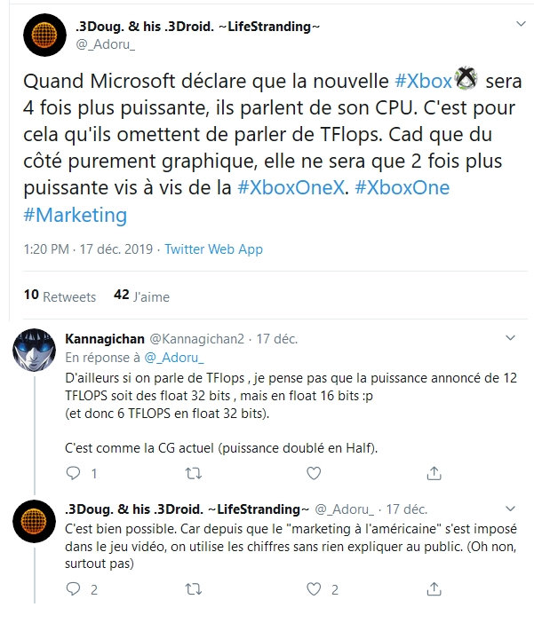Like the last reply with 2 likes

pyautogui.click(x=312, y=588)
